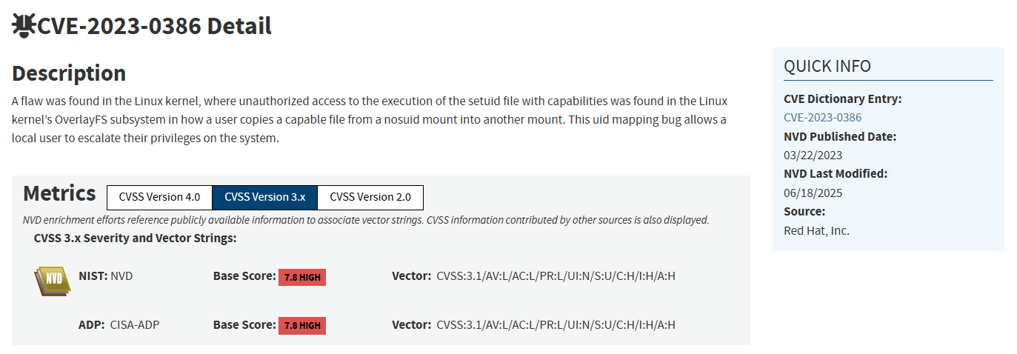
Task: Click the CISA-ADP 7.8 HIGH score badge
Action: pos(302,325)
